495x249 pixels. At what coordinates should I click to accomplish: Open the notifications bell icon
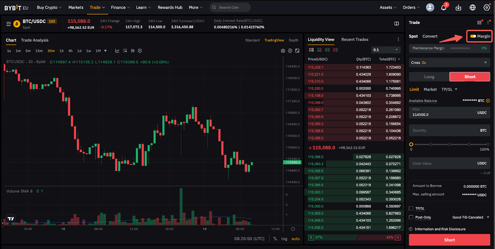(443, 8)
